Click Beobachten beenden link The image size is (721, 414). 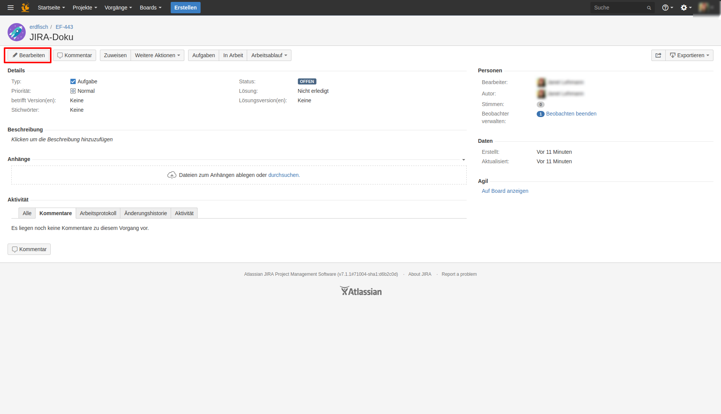tap(571, 114)
